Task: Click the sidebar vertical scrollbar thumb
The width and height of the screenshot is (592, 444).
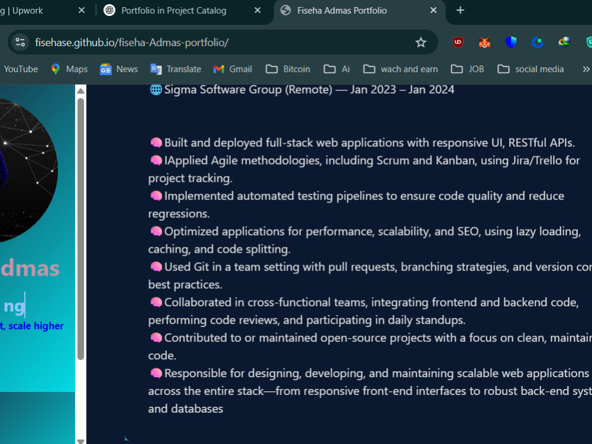Action: (x=81, y=229)
